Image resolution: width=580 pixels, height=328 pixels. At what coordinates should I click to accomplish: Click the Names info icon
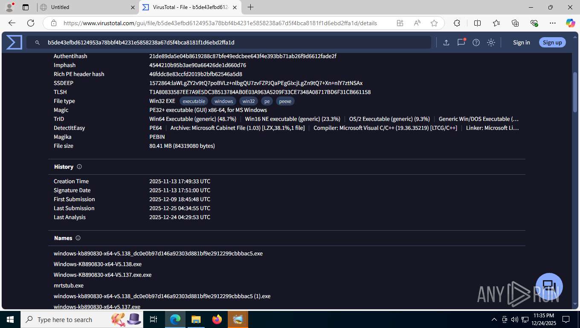coord(78,238)
